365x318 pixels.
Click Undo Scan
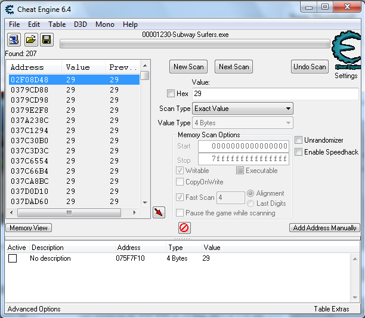[x=310, y=67]
